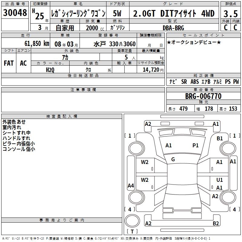Image resolution: width=242 pixels, height=242 pixels.
Task: Click the chassis number BRG-006770
Action: point(203,96)
